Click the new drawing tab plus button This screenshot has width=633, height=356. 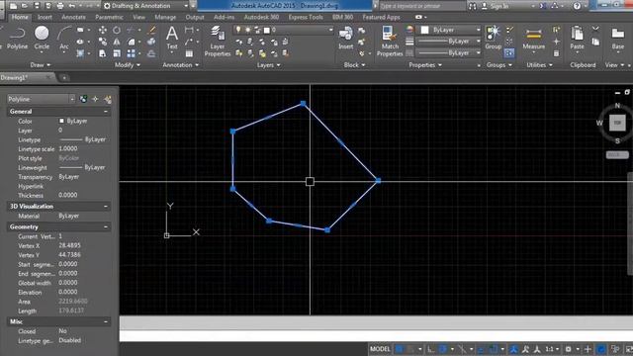[x=64, y=77]
